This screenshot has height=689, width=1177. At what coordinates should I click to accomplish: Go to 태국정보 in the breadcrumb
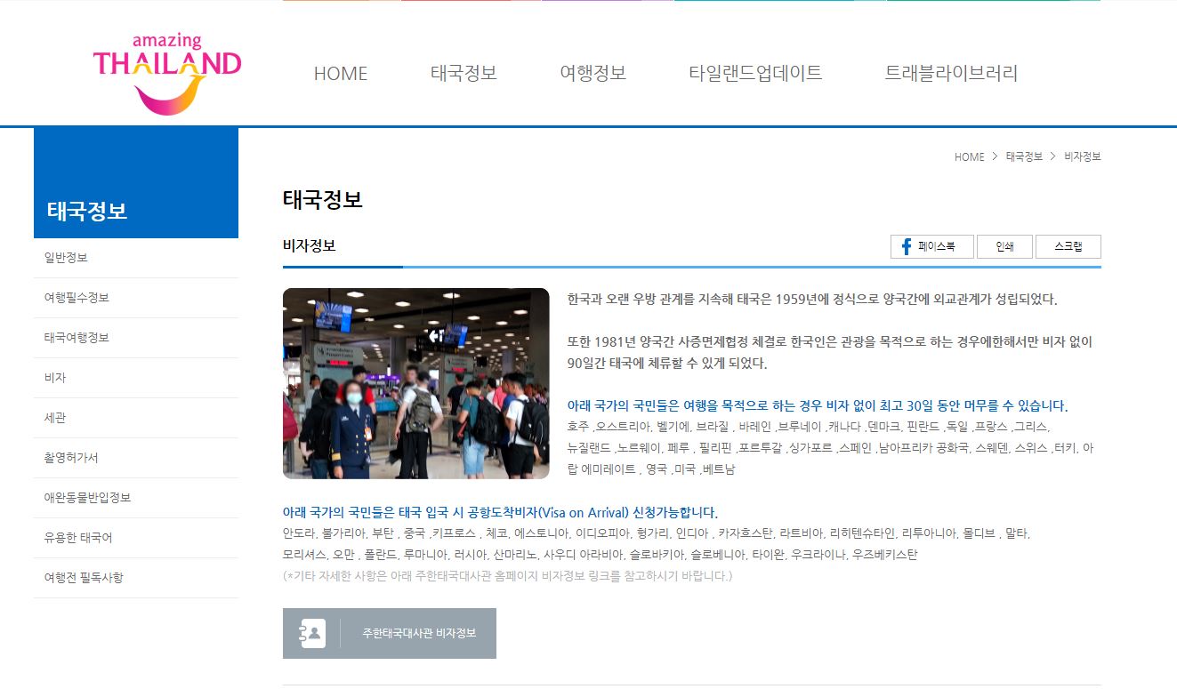(1024, 156)
